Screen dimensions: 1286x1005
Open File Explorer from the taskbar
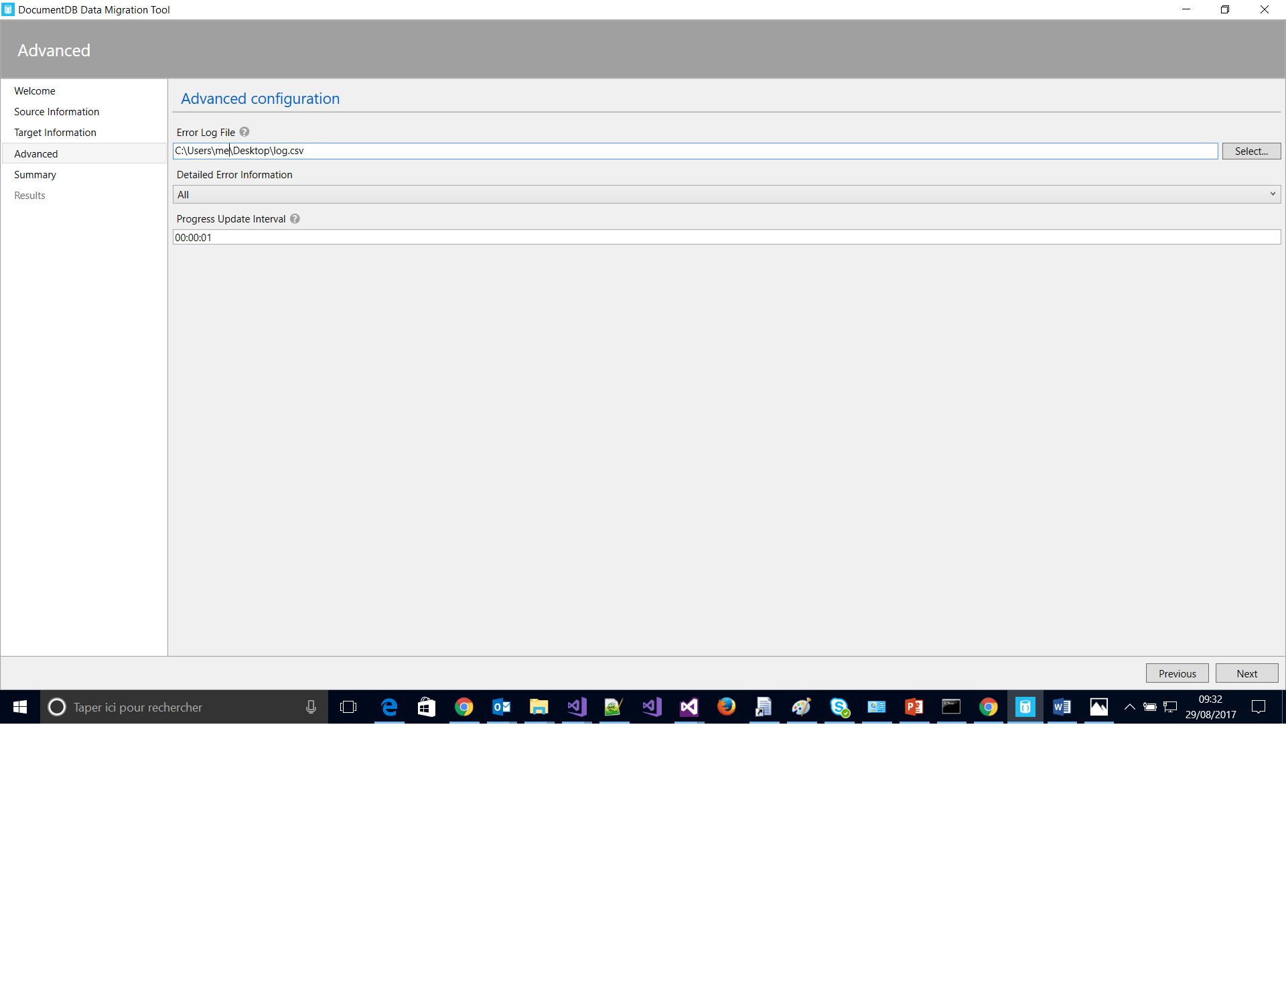[x=539, y=707]
